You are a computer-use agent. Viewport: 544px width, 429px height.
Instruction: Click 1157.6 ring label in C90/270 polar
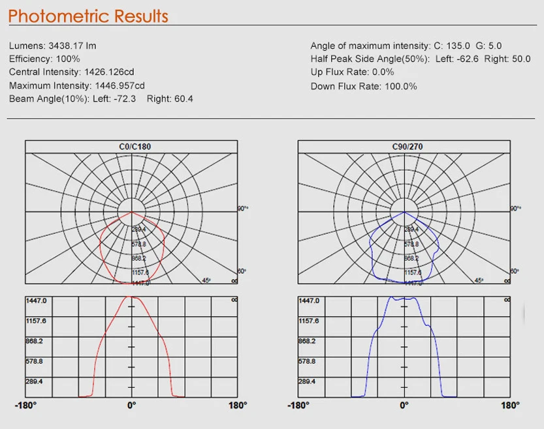click(413, 273)
